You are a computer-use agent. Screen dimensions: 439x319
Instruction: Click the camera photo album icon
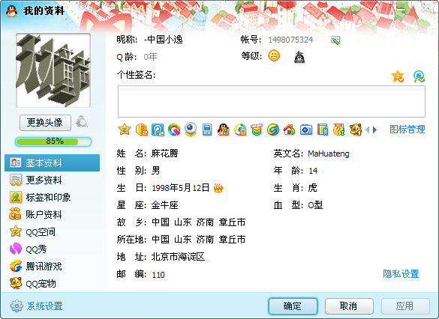pos(306,130)
